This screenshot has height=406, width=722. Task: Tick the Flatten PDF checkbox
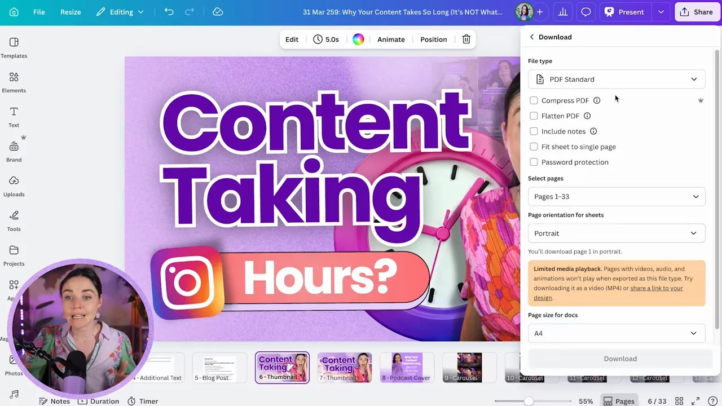[x=534, y=116]
